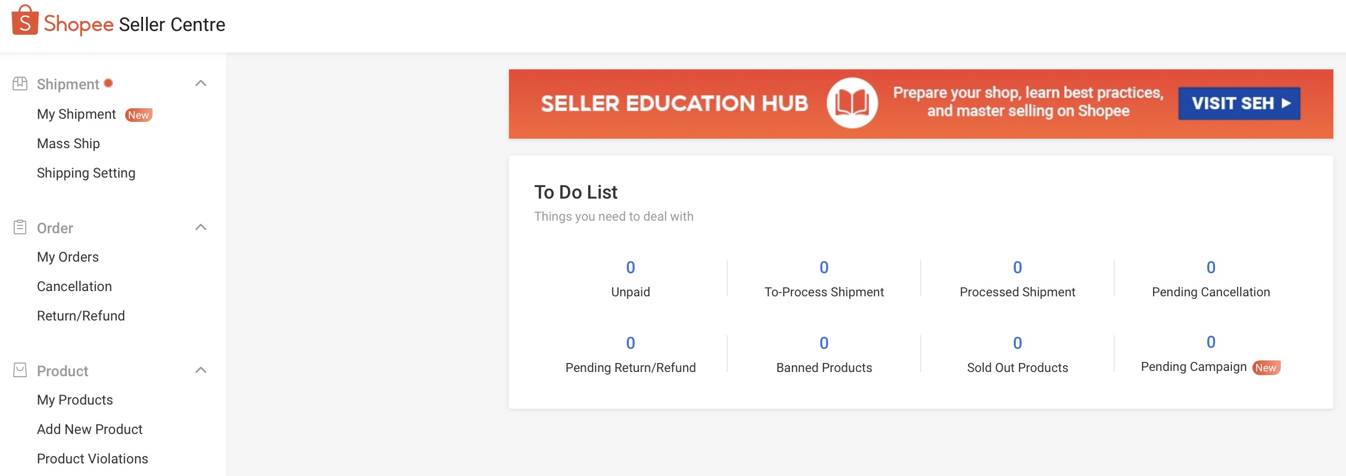Click the red notification dot beside Shipment

(x=109, y=83)
